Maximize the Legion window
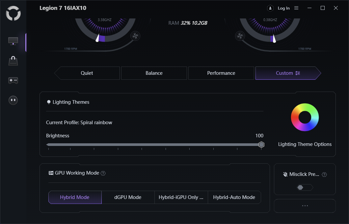Screen dimensions: 349x224 point(323,8)
